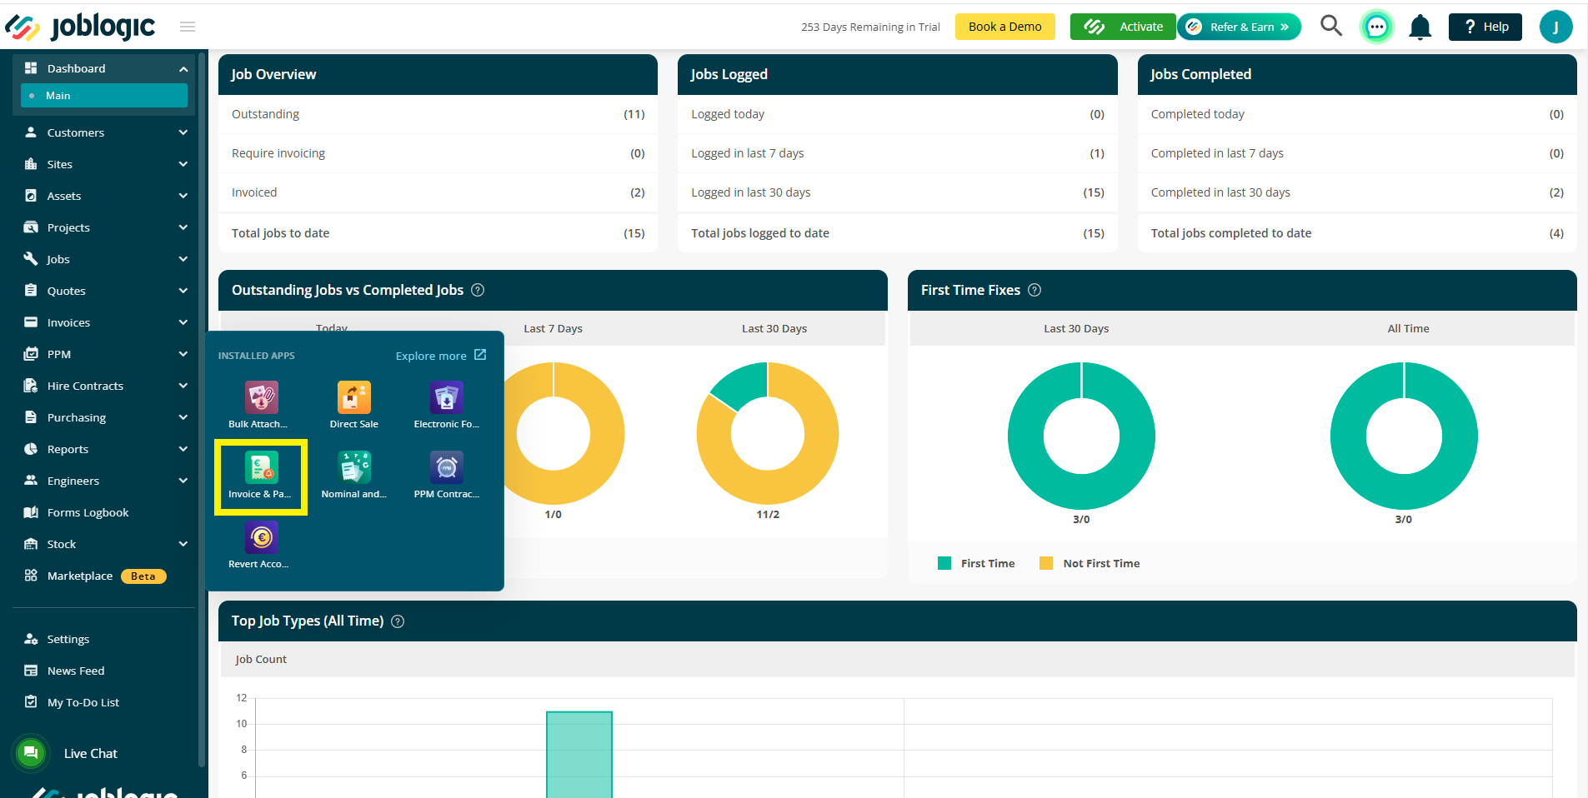This screenshot has width=1588, height=798.
Task: Open the Nominal and... app icon
Action: [x=354, y=467]
